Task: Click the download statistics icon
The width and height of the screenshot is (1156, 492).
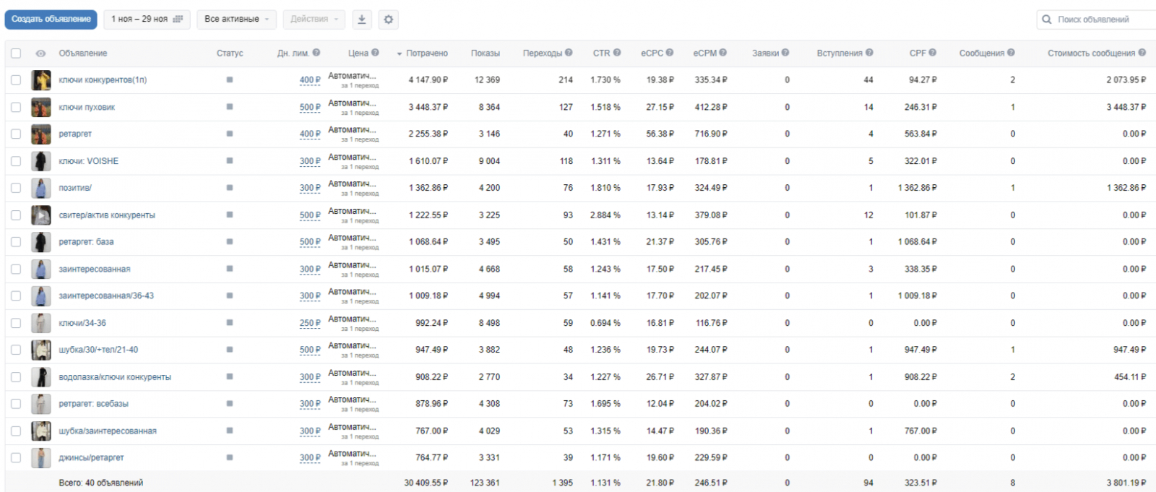Action: tap(363, 20)
